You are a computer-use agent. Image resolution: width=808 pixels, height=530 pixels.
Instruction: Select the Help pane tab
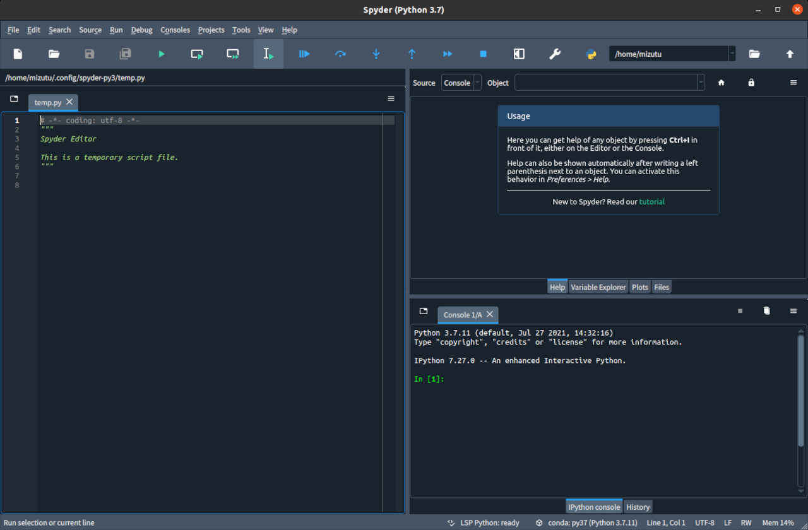pyautogui.click(x=557, y=287)
